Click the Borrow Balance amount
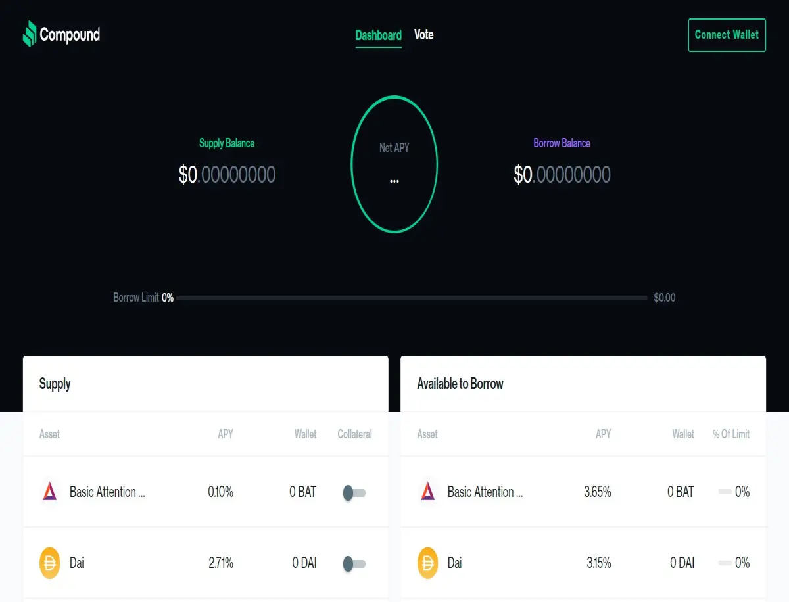Image resolution: width=789 pixels, height=602 pixels. click(x=562, y=174)
